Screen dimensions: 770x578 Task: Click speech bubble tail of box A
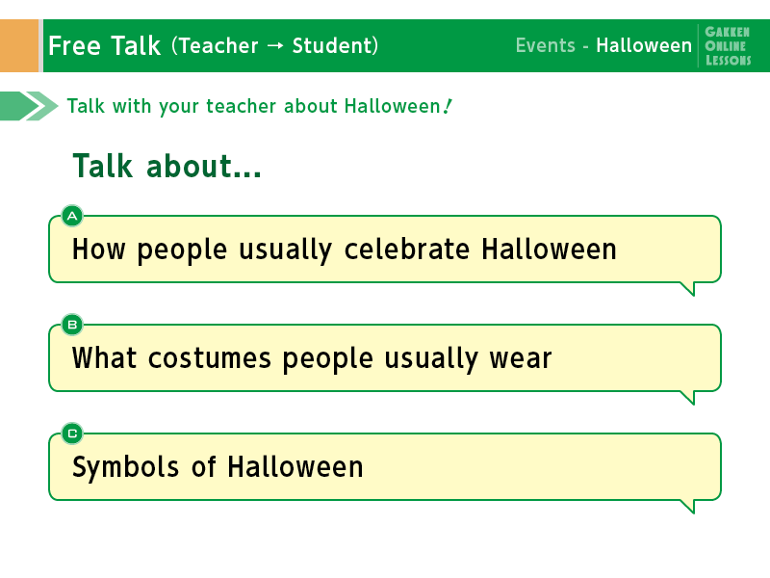click(x=687, y=288)
